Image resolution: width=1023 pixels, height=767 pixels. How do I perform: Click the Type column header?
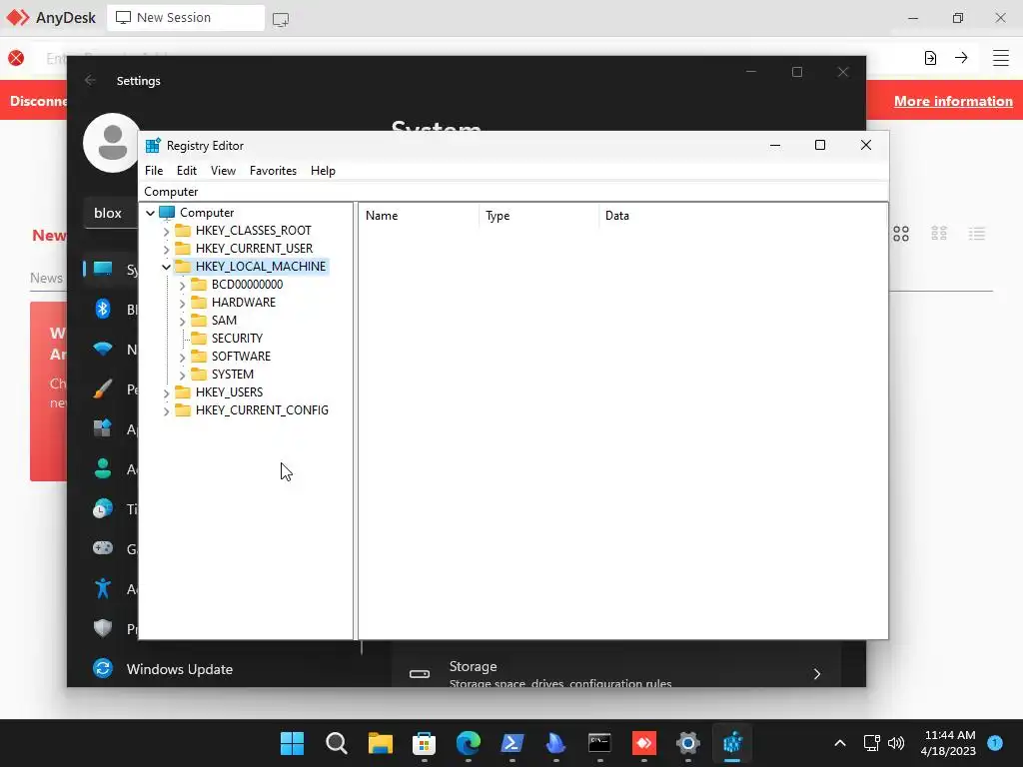538,216
